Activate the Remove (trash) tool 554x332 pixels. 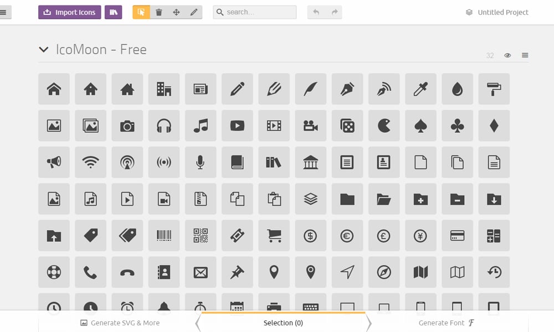159,12
